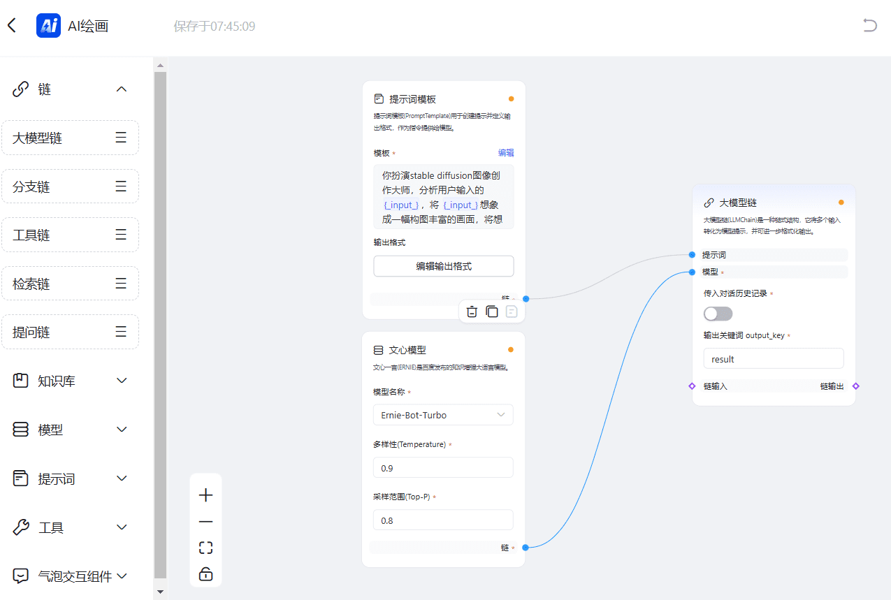This screenshot has width=891, height=600.
Task: Collapse the 链 section chevron
Action: pyautogui.click(x=122, y=89)
